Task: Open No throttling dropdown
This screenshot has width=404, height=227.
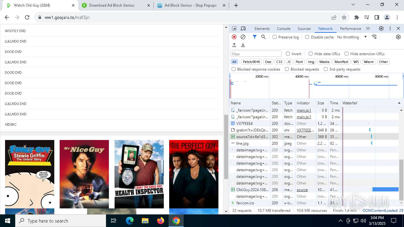Action: 352,37
